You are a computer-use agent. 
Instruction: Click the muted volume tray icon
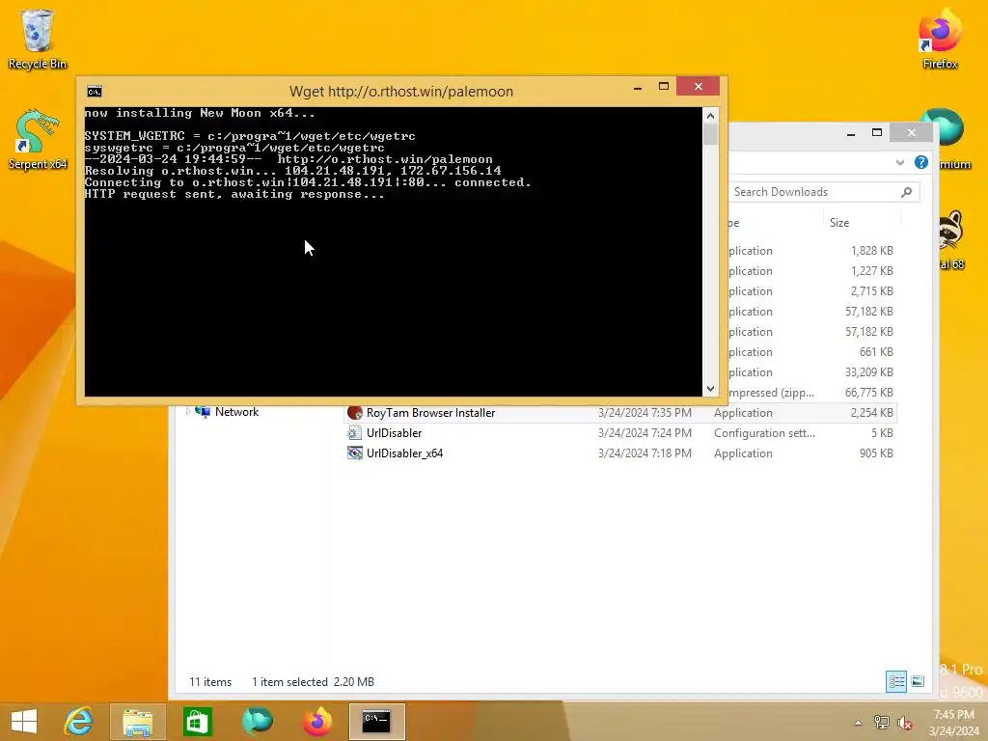pos(905,723)
